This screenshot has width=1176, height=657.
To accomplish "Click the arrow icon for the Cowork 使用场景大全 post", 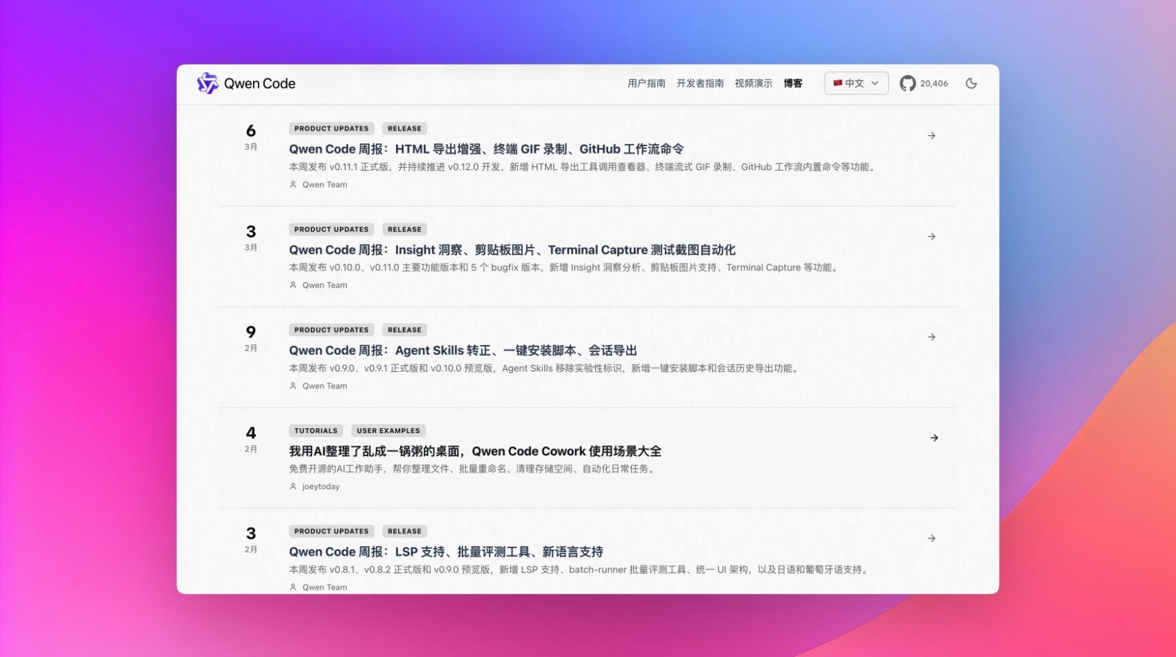I will (935, 438).
